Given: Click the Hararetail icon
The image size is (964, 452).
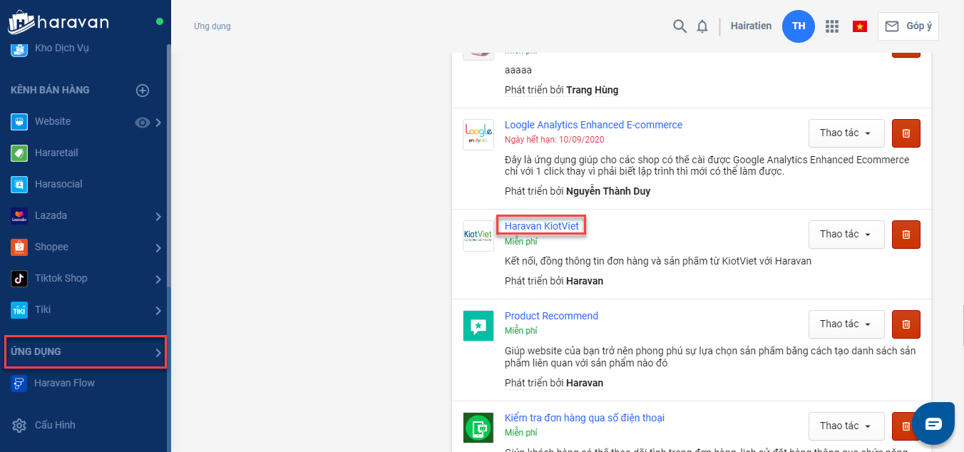Looking at the screenshot, I should [x=19, y=153].
